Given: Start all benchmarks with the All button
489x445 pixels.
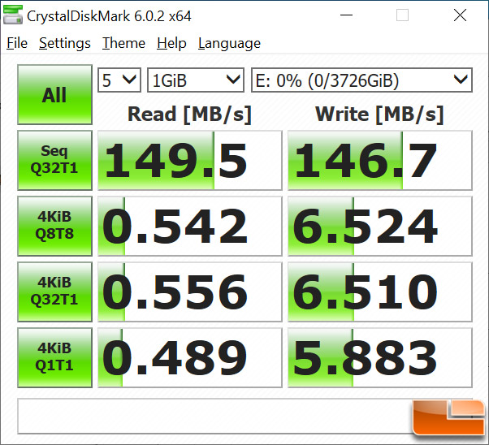Looking at the screenshot, I should click(54, 94).
